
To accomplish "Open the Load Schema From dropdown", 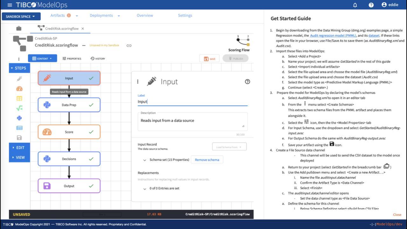I will click(x=229, y=147).
